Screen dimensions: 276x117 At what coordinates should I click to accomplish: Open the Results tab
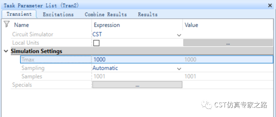click(148, 14)
